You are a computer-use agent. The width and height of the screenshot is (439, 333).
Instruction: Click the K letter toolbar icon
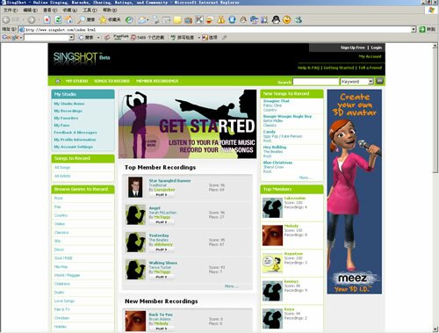point(199,20)
